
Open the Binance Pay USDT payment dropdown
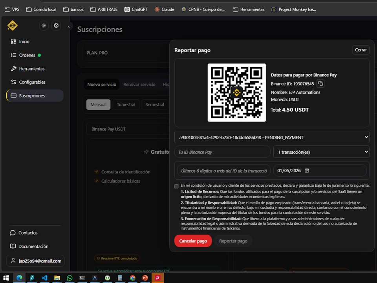click(128, 129)
